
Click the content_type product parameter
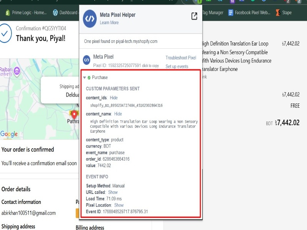104,140
